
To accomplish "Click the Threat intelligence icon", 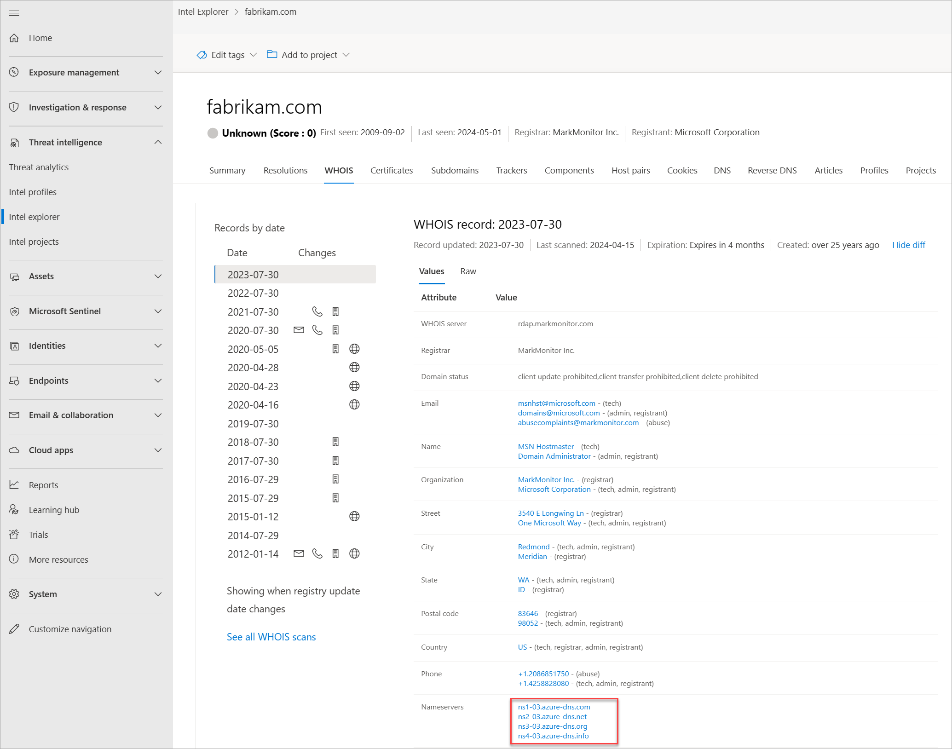I will [x=14, y=142].
